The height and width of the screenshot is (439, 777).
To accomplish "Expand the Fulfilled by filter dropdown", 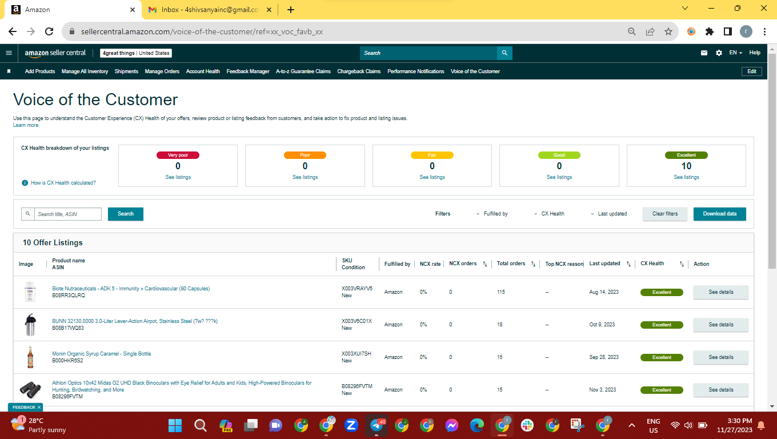I will pos(491,214).
